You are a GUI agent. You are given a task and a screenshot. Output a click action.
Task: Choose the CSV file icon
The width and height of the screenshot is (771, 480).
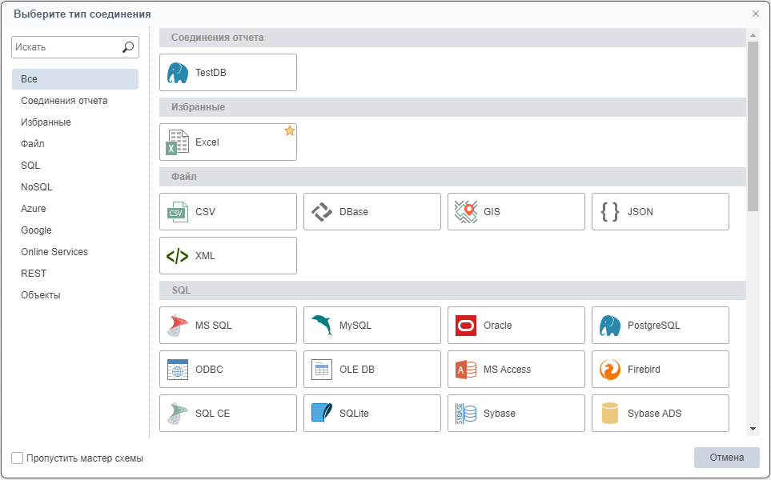[x=178, y=212]
